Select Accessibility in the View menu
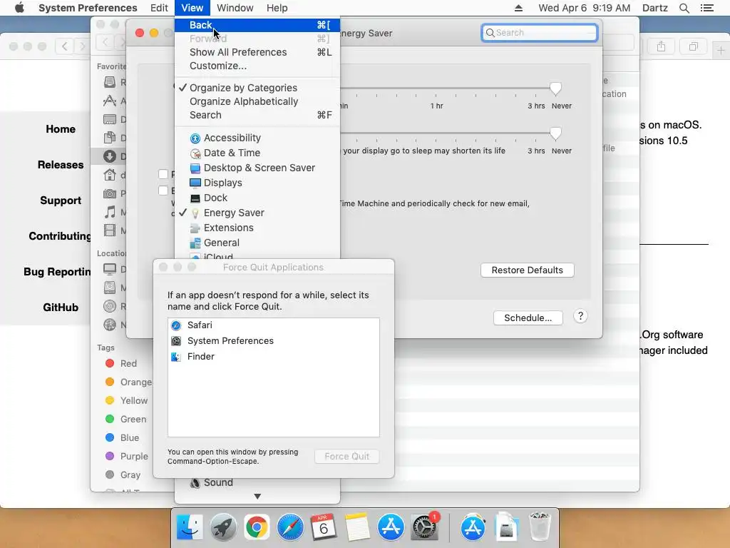The height and width of the screenshot is (548, 730). click(257, 138)
